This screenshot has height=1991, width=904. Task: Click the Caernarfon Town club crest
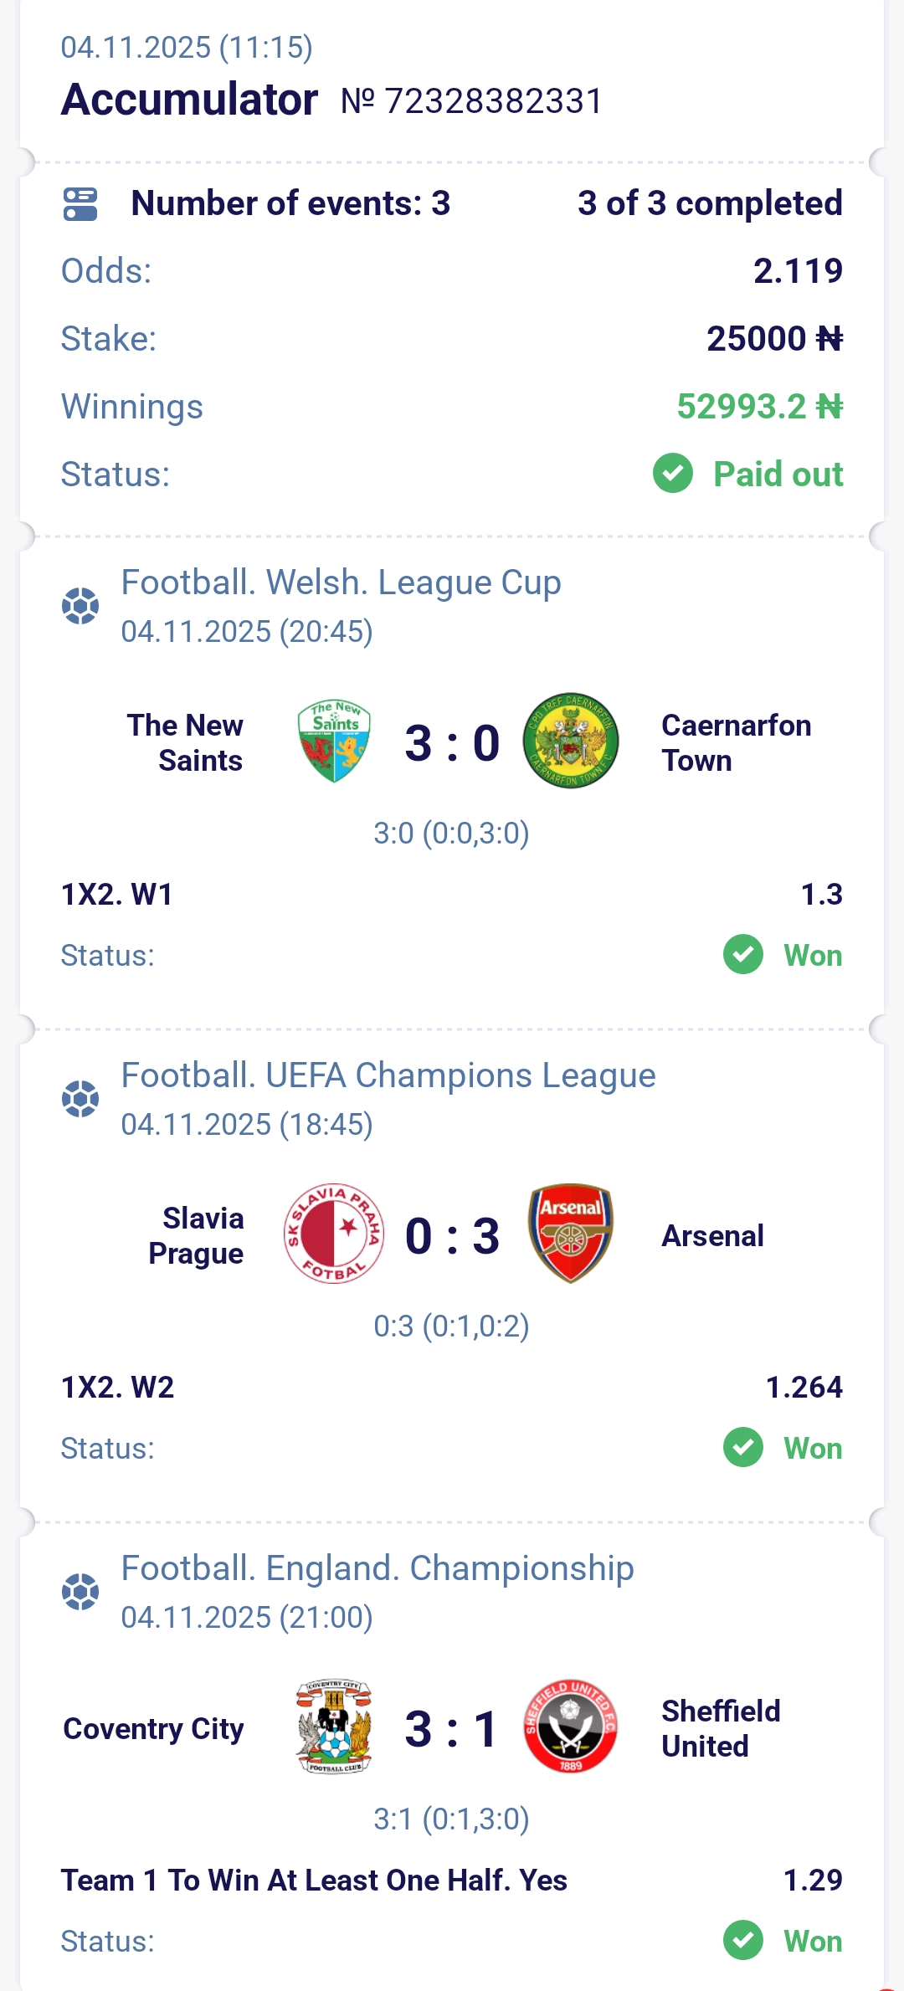[x=571, y=741]
